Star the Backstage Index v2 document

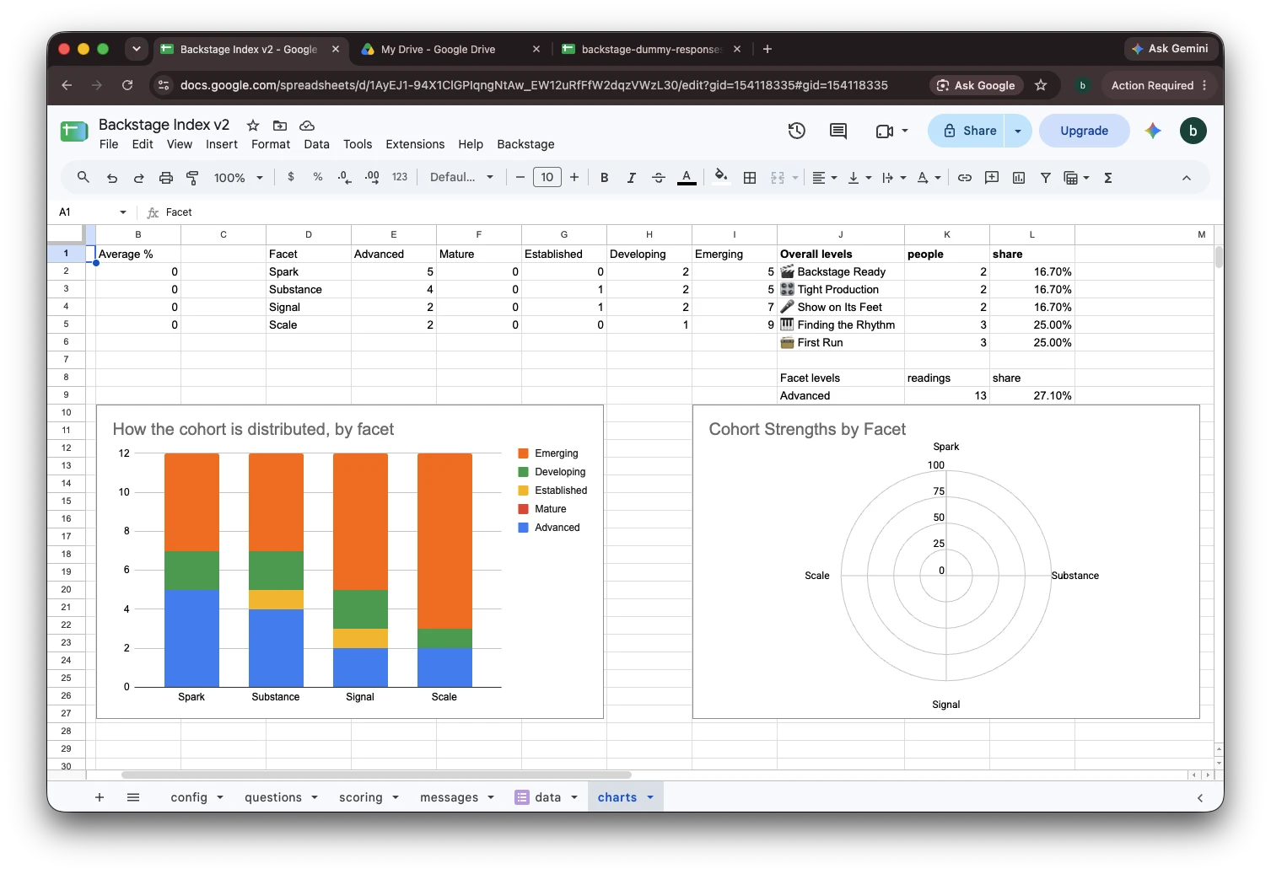point(253,125)
